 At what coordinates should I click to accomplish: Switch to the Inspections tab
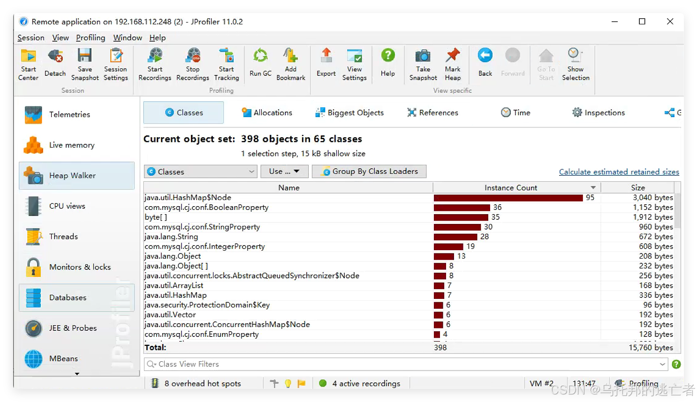coord(599,112)
